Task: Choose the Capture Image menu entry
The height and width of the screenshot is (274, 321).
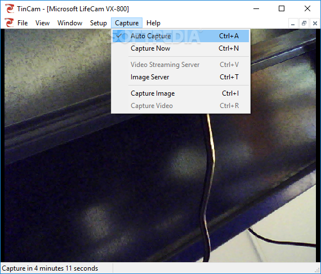Action: click(x=181, y=93)
